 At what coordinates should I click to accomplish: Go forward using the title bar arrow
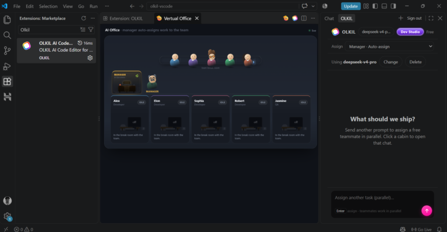click(141, 6)
